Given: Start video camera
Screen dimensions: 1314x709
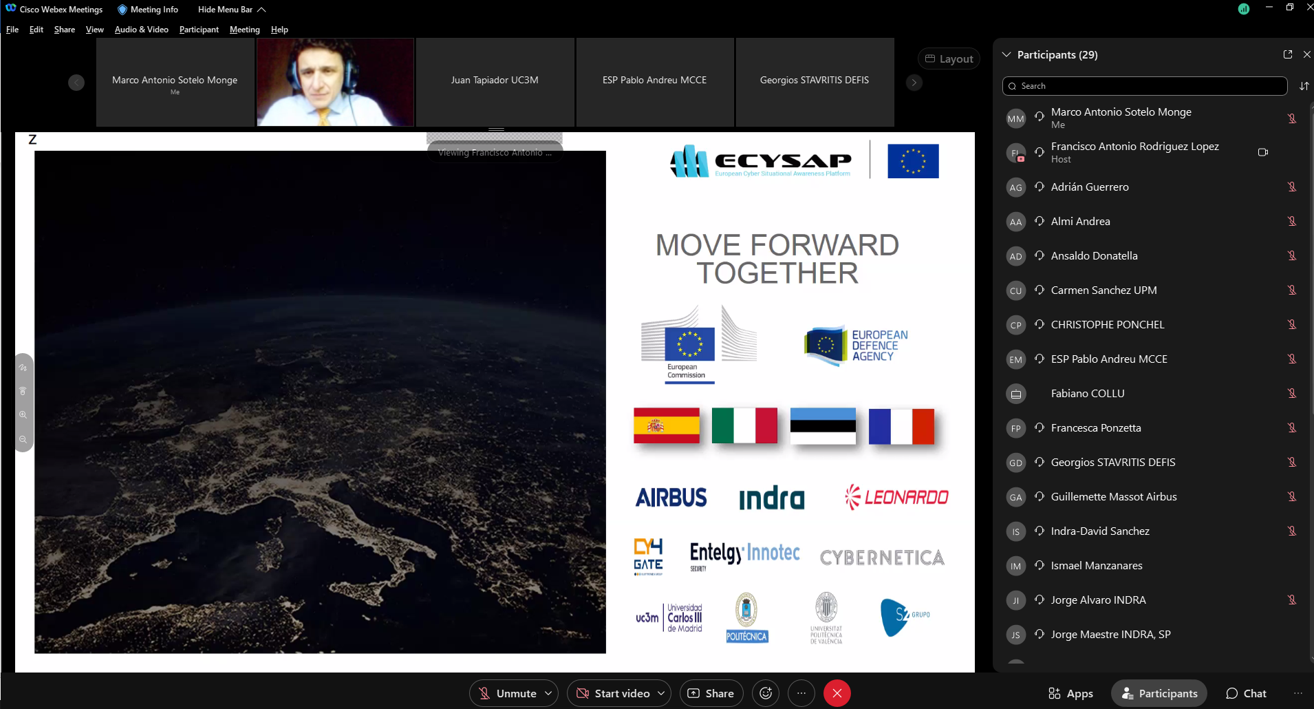Looking at the screenshot, I should point(614,693).
